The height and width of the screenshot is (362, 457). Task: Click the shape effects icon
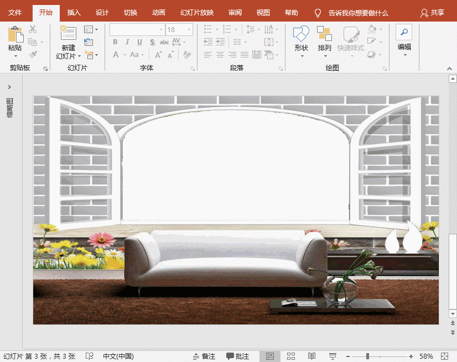pyautogui.click(x=371, y=55)
